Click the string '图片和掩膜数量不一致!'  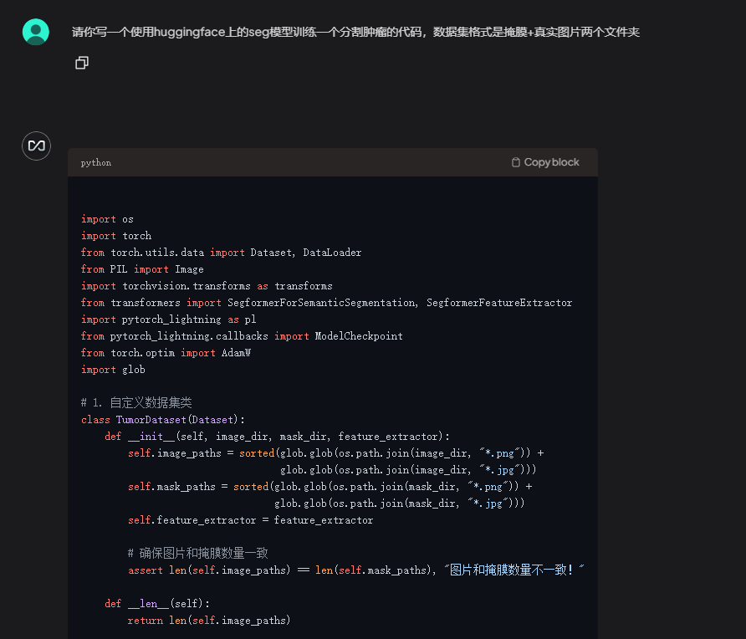coord(514,570)
